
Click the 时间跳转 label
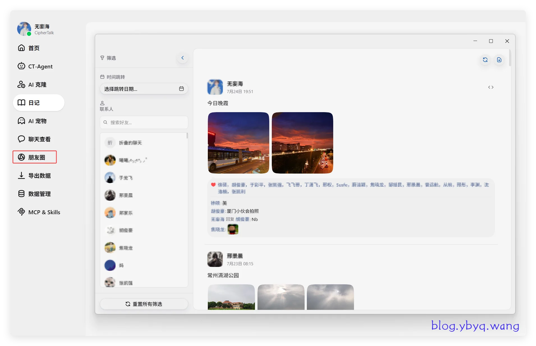pos(116,77)
